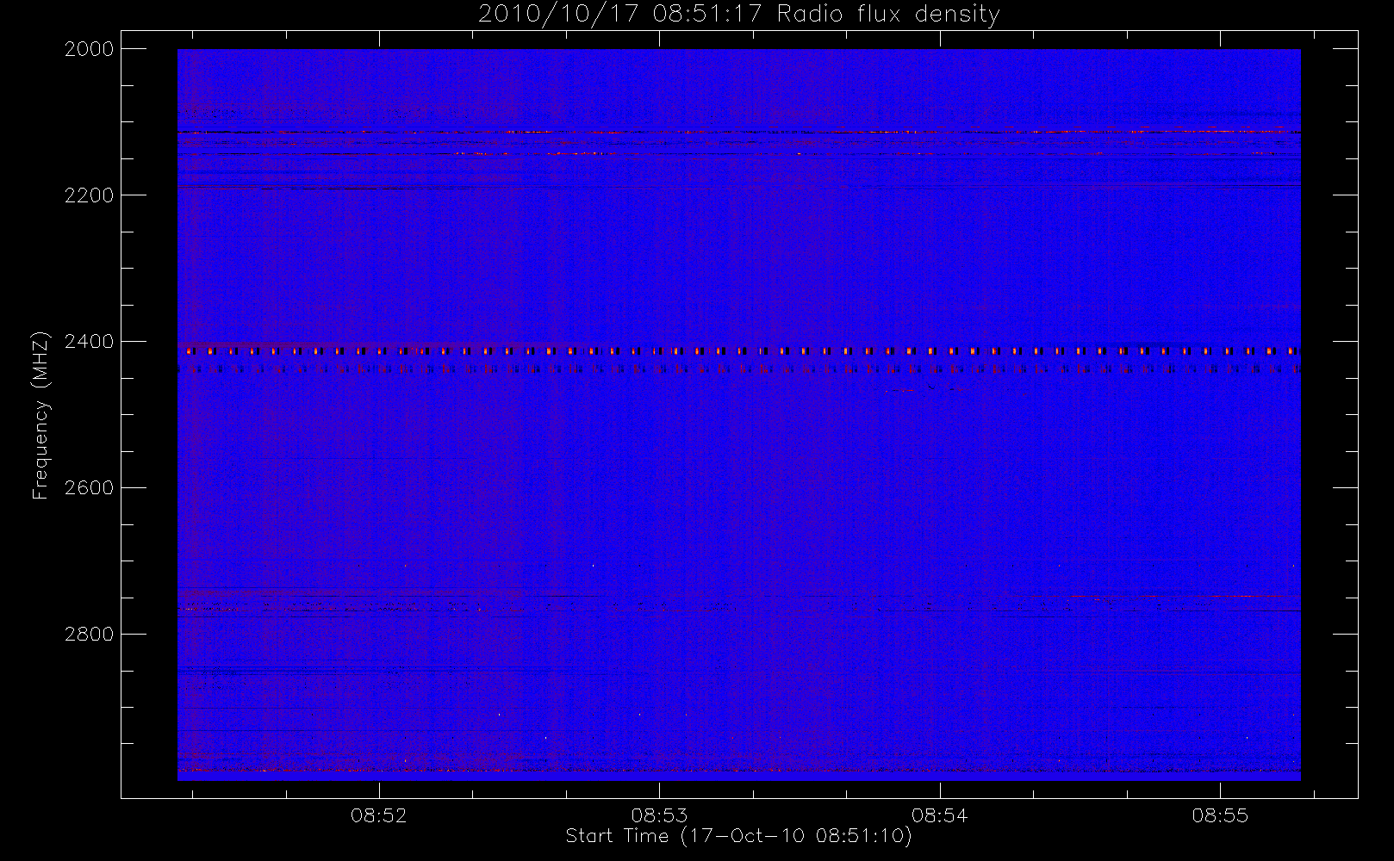
Task: Click the 2600 frequency tick label
Action: pyautogui.click(x=90, y=488)
